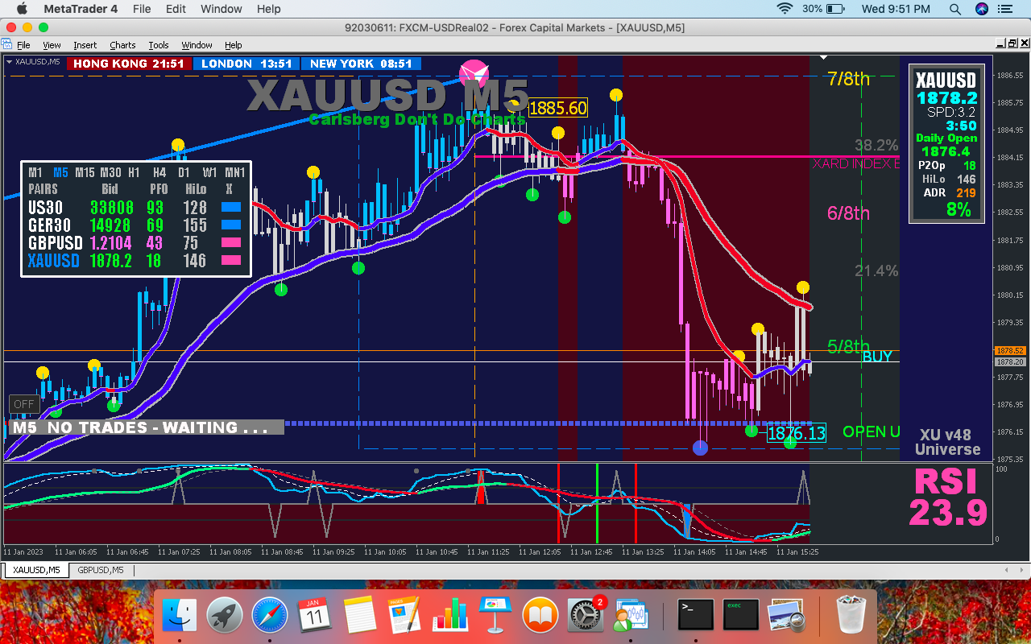The image size is (1031, 644).
Task: Open Safari browser in the Dock
Action: tap(270, 616)
